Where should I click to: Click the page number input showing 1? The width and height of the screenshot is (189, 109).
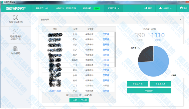click(74, 95)
